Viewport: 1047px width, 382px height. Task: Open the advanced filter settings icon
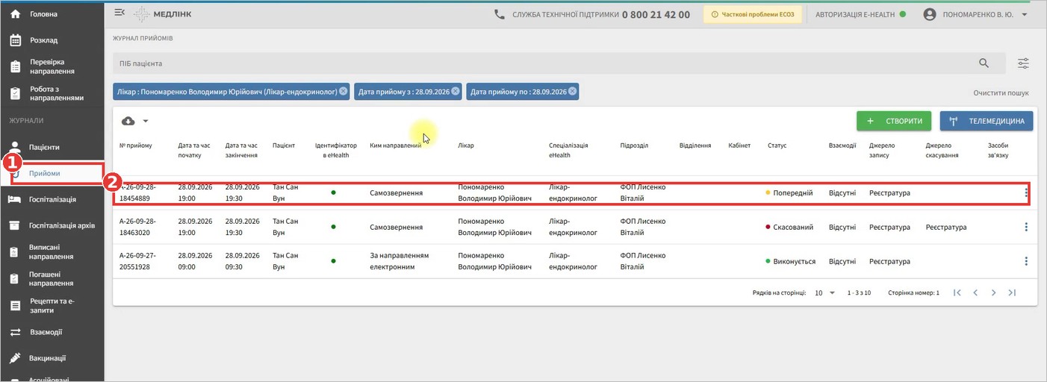[x=1024, y=63]
